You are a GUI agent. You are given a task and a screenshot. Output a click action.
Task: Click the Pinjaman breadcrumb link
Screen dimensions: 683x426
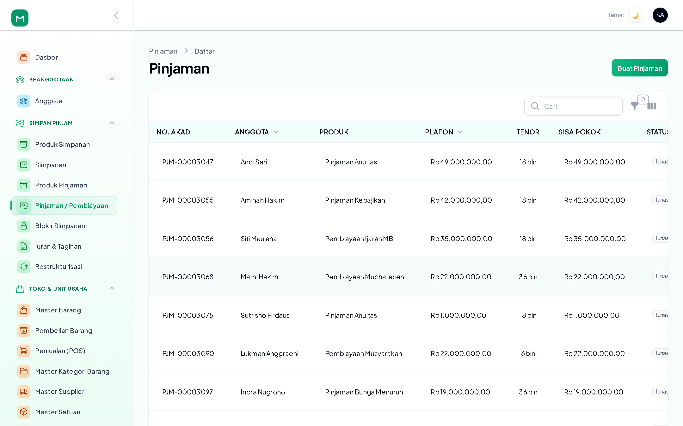[x=163, y=51]
